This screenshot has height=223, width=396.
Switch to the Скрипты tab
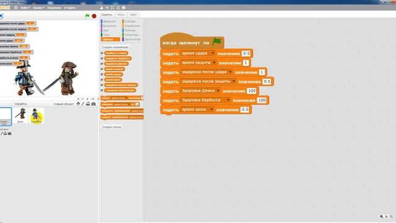tap(106, 15)
